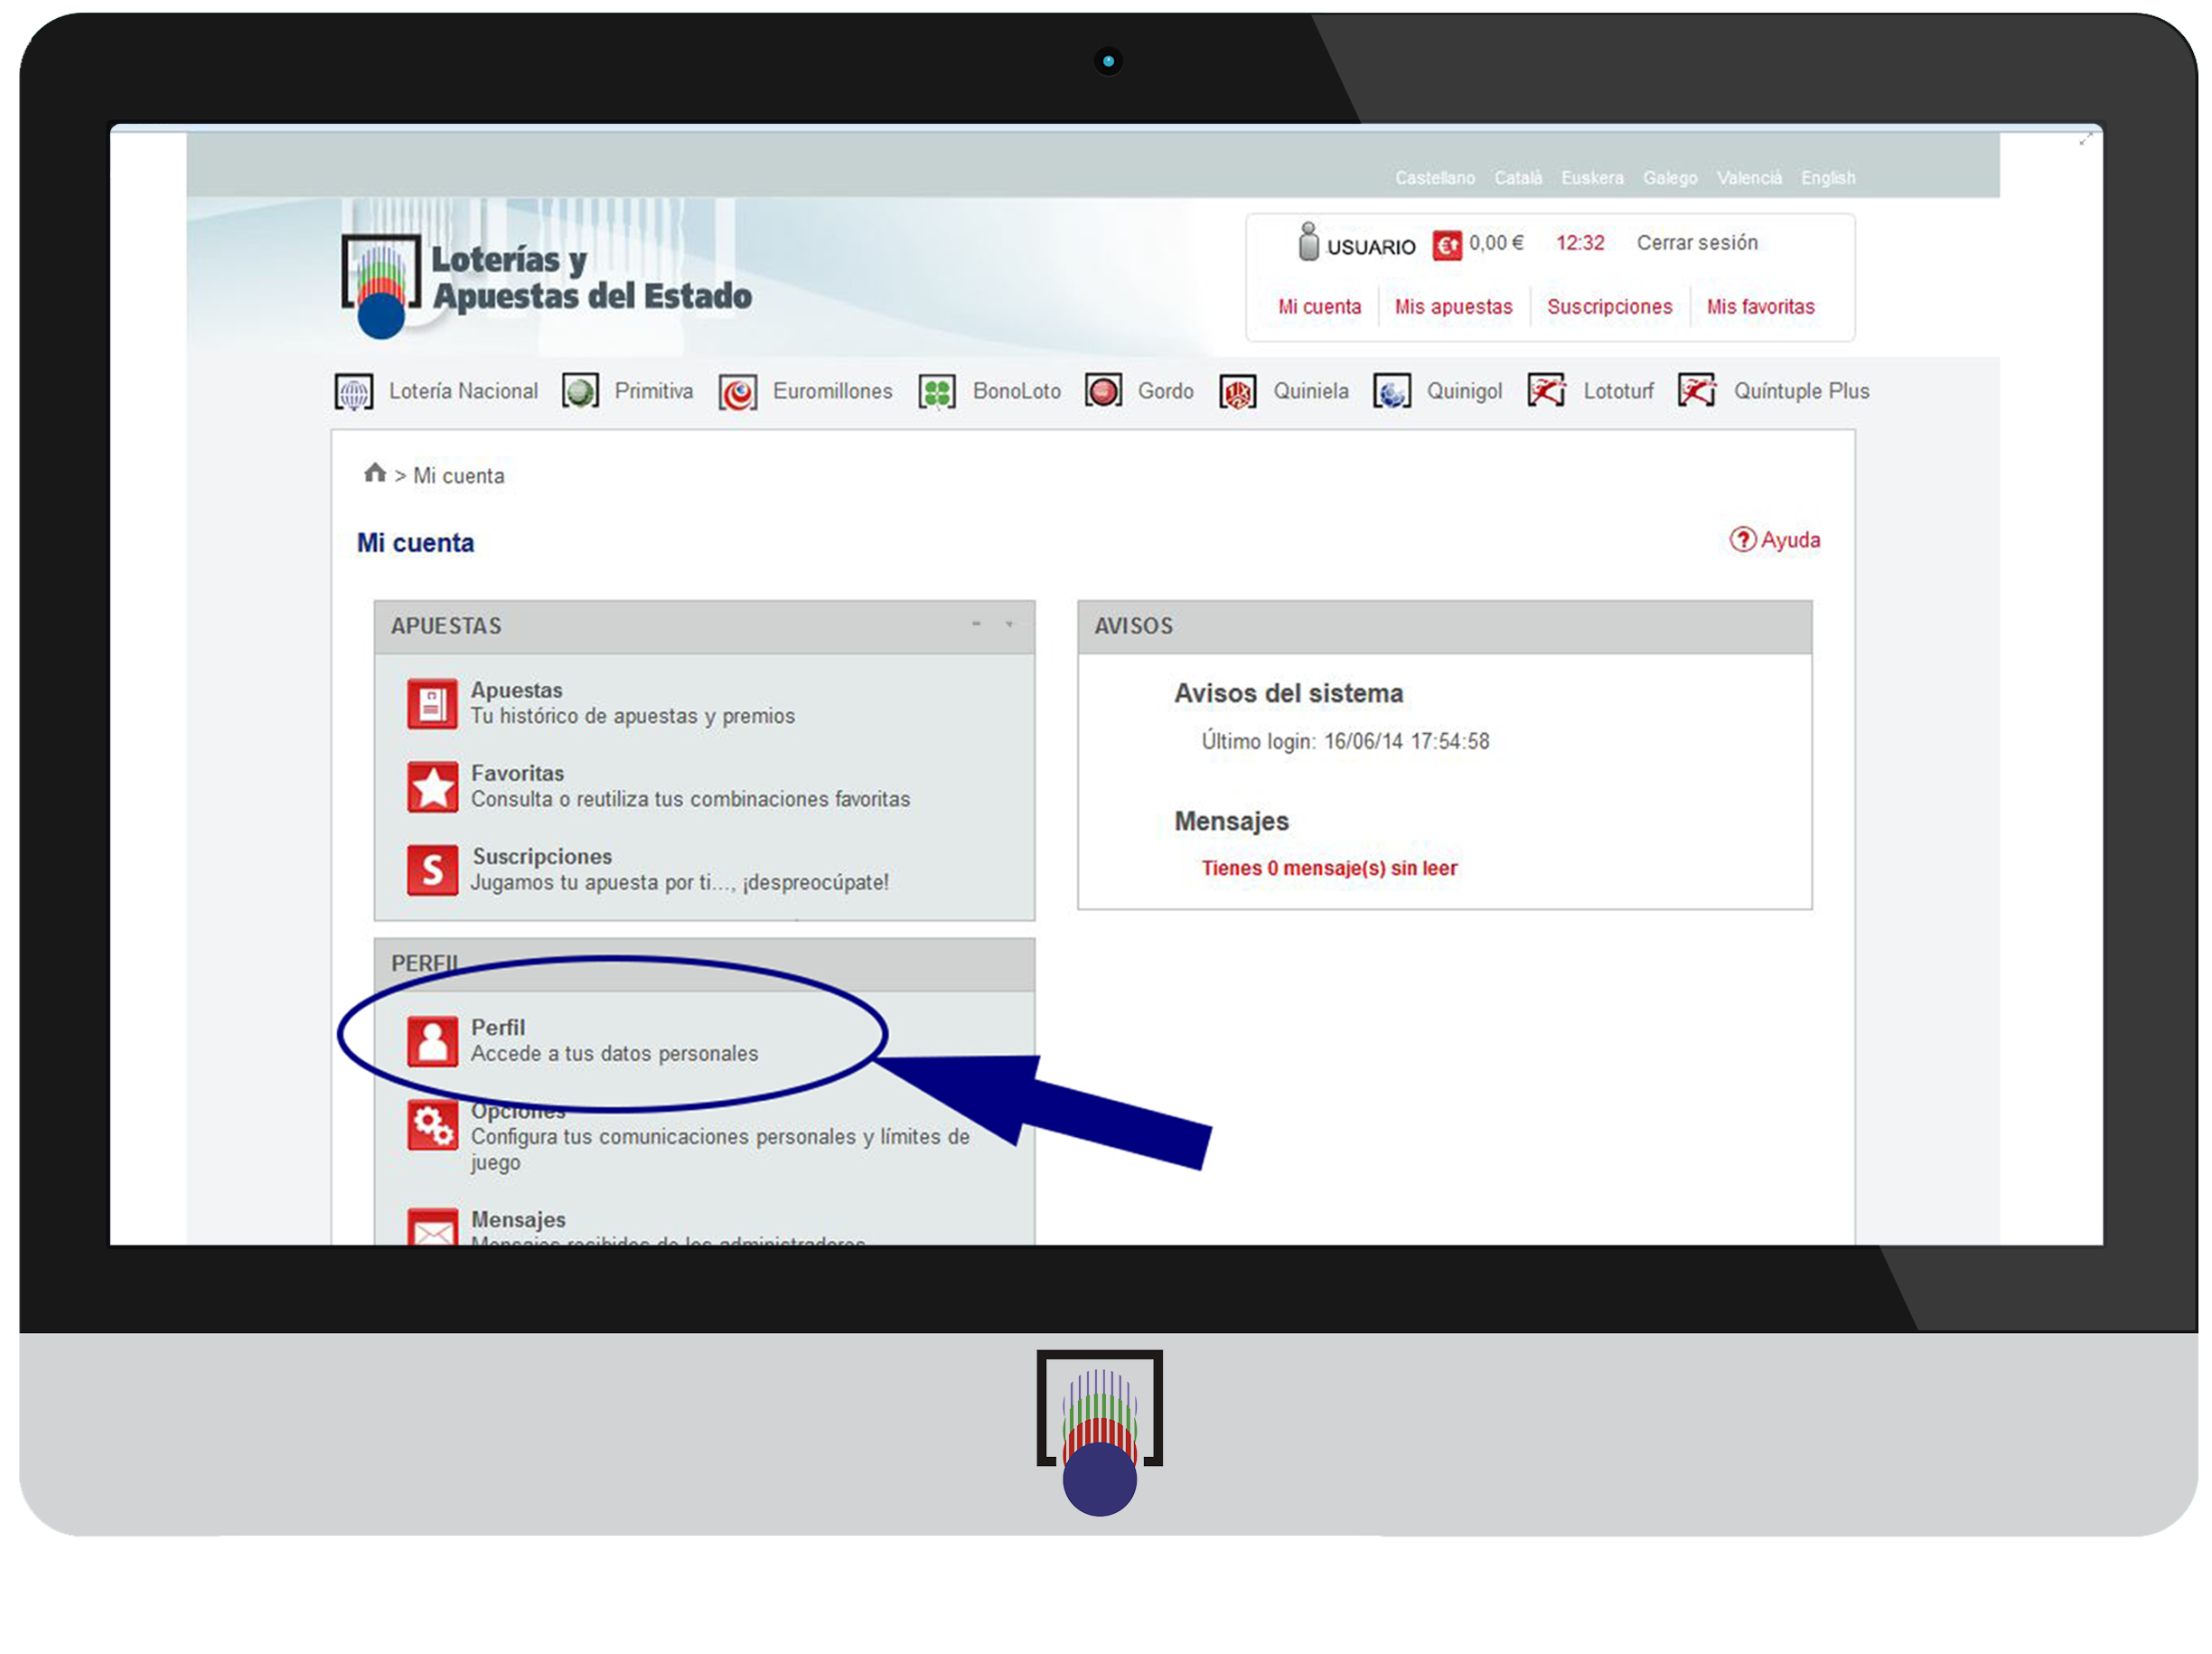Click the unread messages notice link
Screen dimensions: 2212x1654
tap(1329, 868)
